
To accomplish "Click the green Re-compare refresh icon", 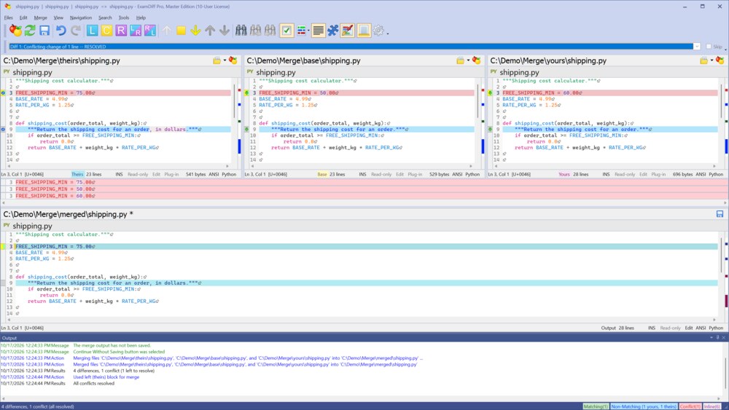I will [30, 31].
